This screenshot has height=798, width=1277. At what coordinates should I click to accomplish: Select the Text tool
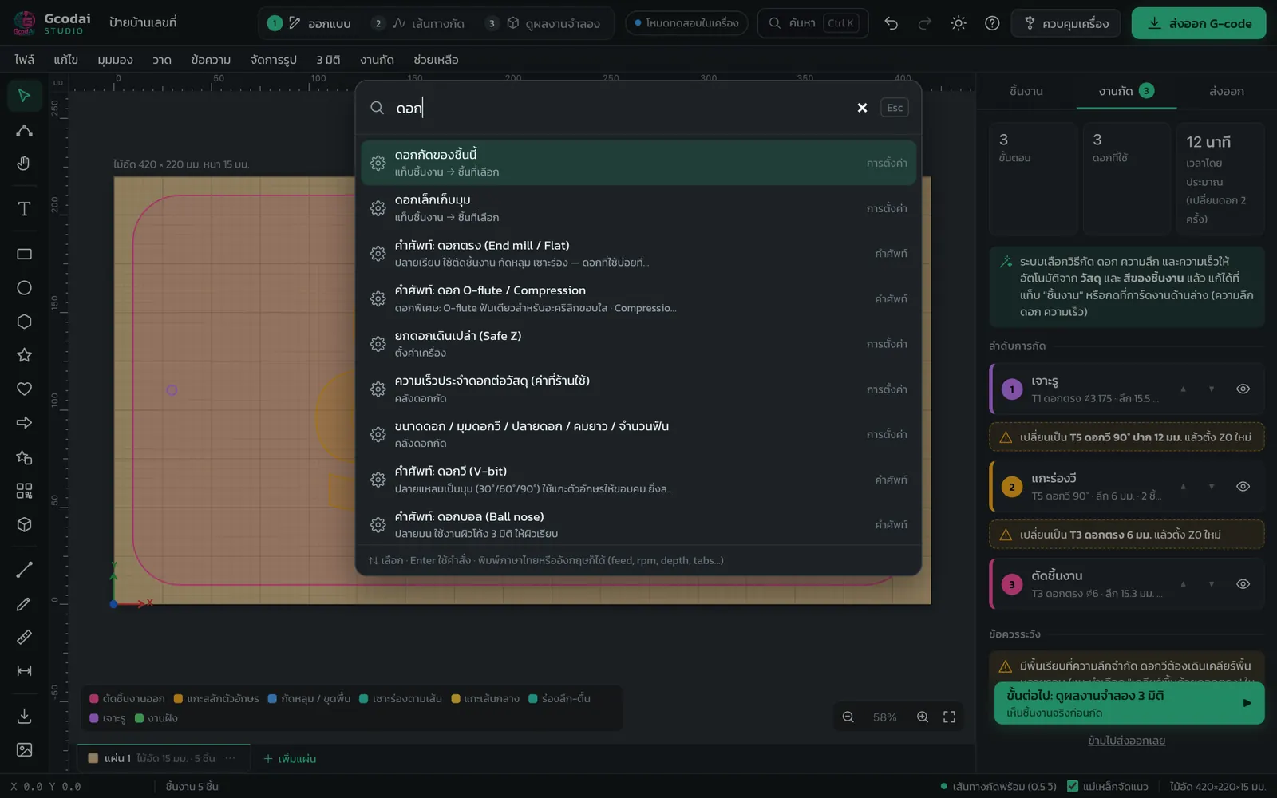point(24,209)
